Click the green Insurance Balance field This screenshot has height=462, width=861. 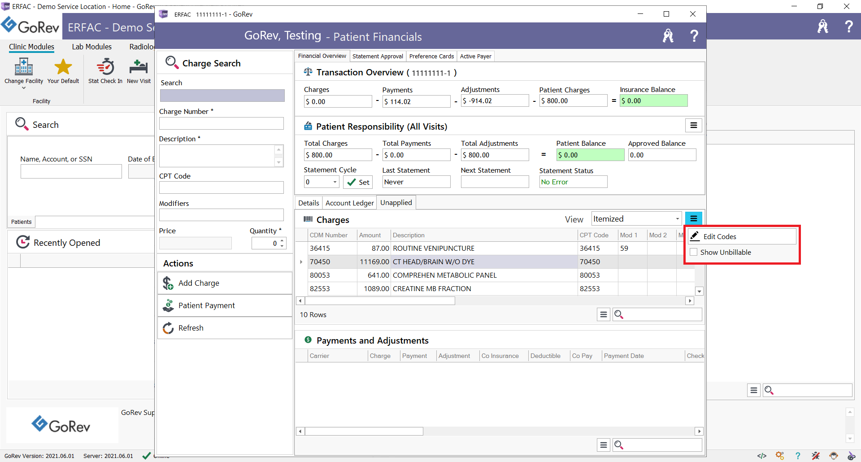coord(653,101)
